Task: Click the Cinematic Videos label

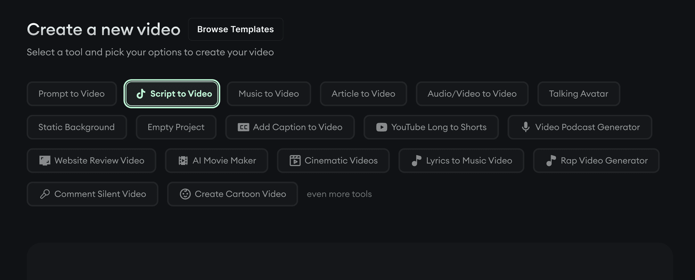Action: [341, 161]
